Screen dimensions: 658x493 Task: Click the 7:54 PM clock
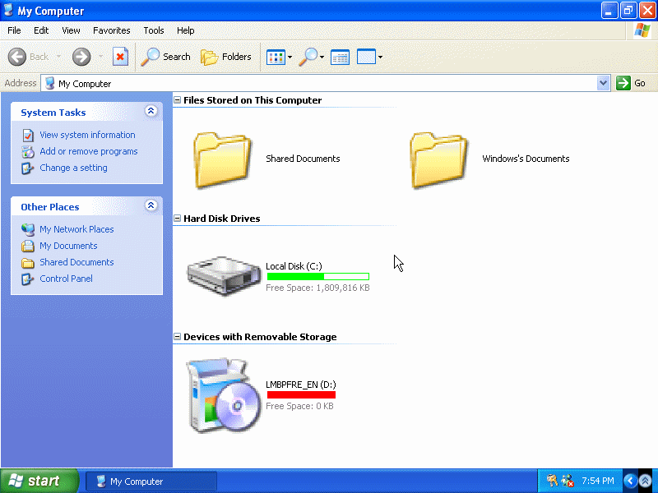598,481
